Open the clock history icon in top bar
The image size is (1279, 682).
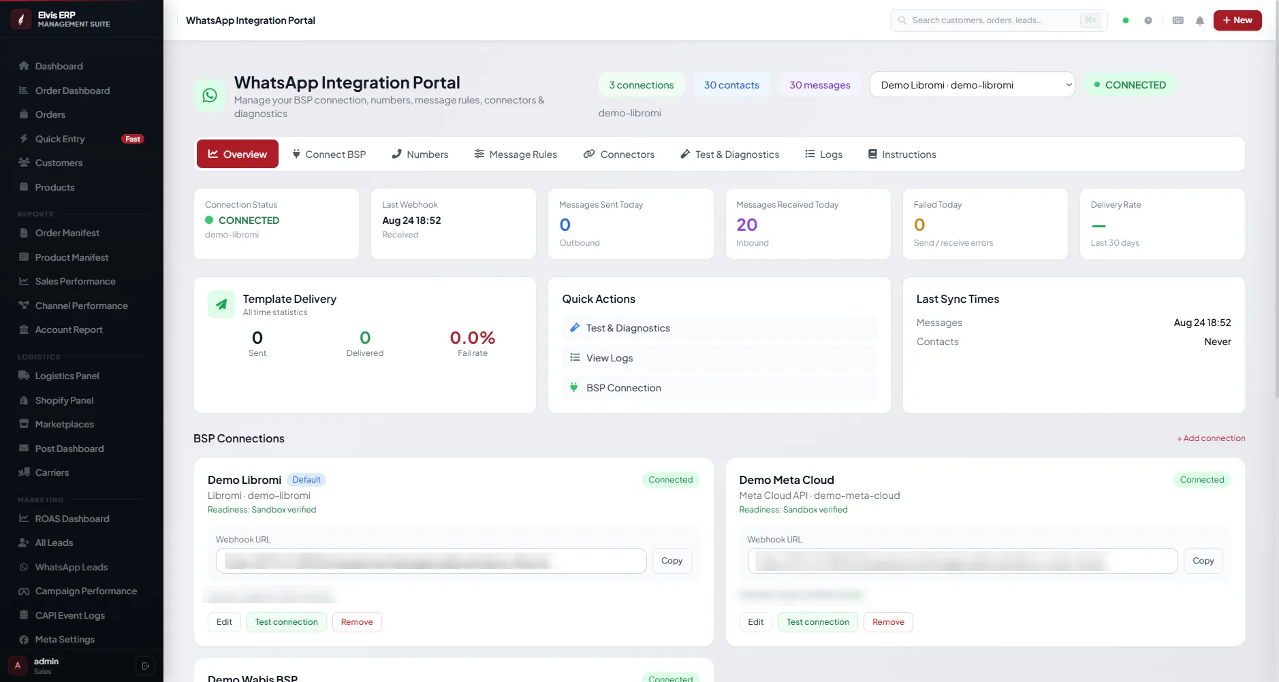tap(1148, 20)
